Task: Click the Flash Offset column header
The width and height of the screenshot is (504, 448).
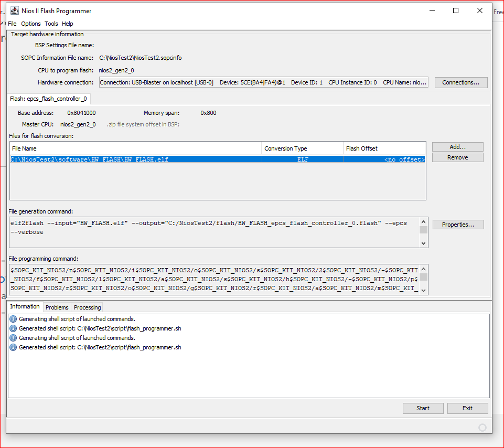Action: click(384, 148)
